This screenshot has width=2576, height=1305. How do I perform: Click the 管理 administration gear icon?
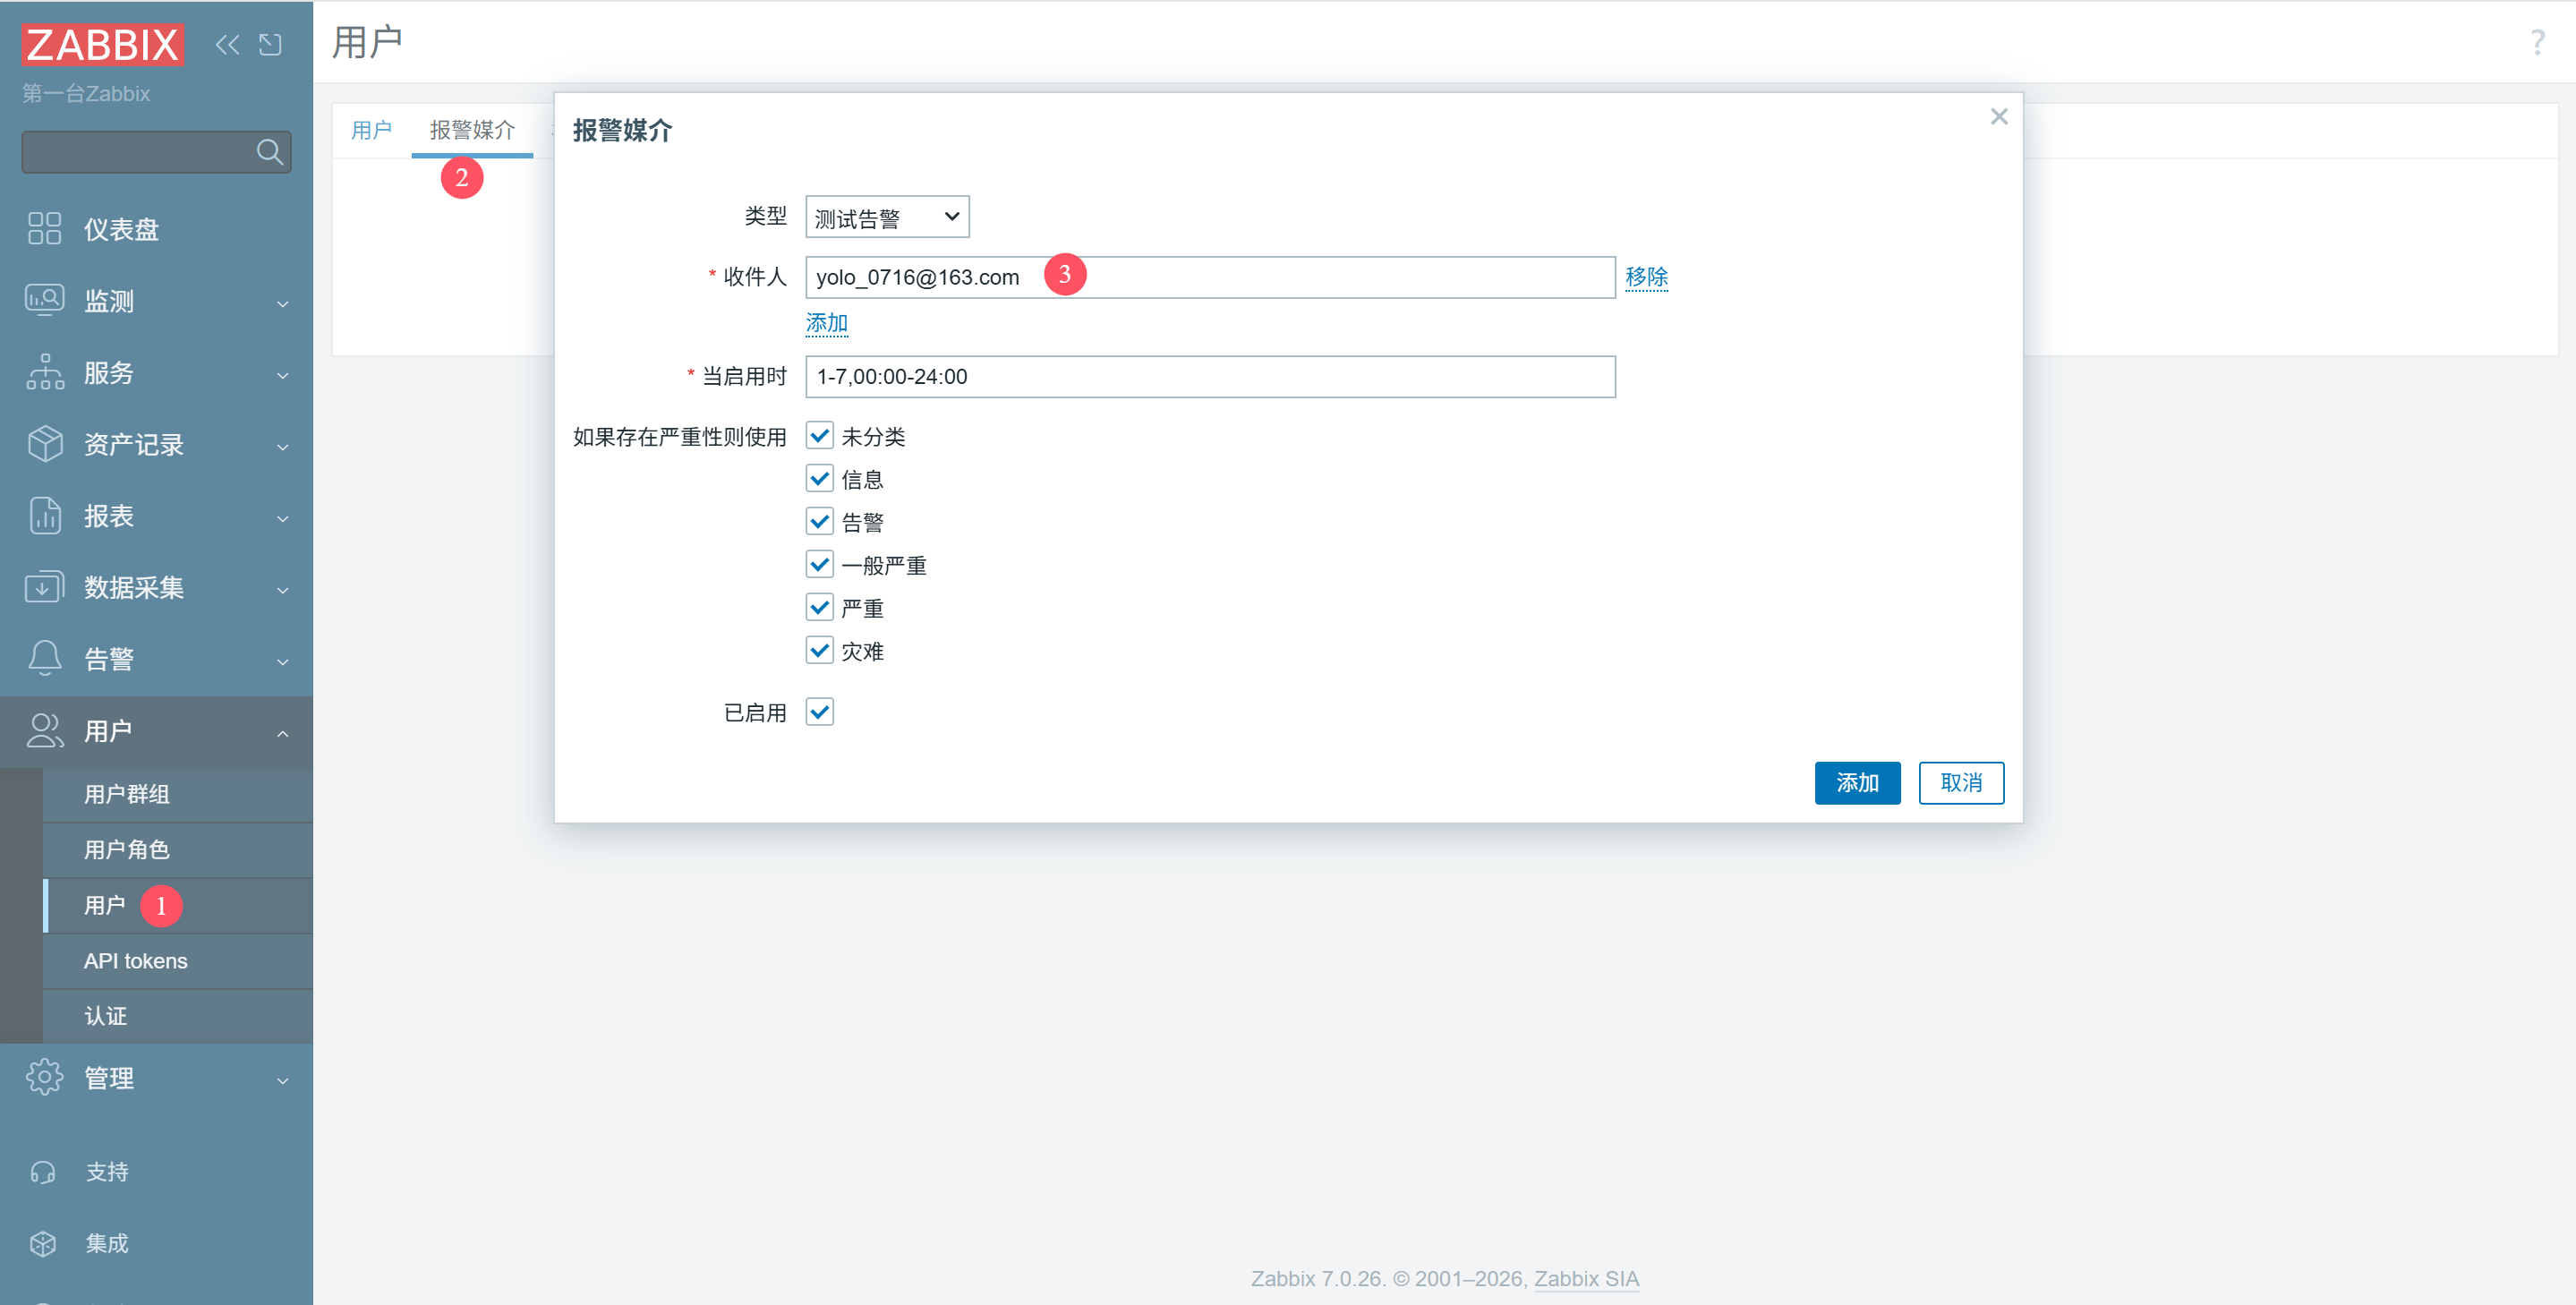coord(44,1078)
